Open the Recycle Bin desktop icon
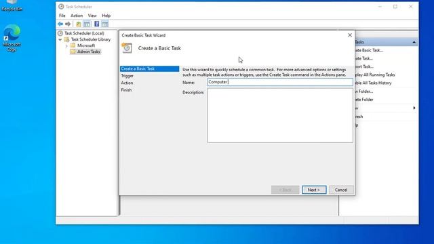The height and width of the screenshot is (244, 434). pyautogui.click(x=12, y=5)
